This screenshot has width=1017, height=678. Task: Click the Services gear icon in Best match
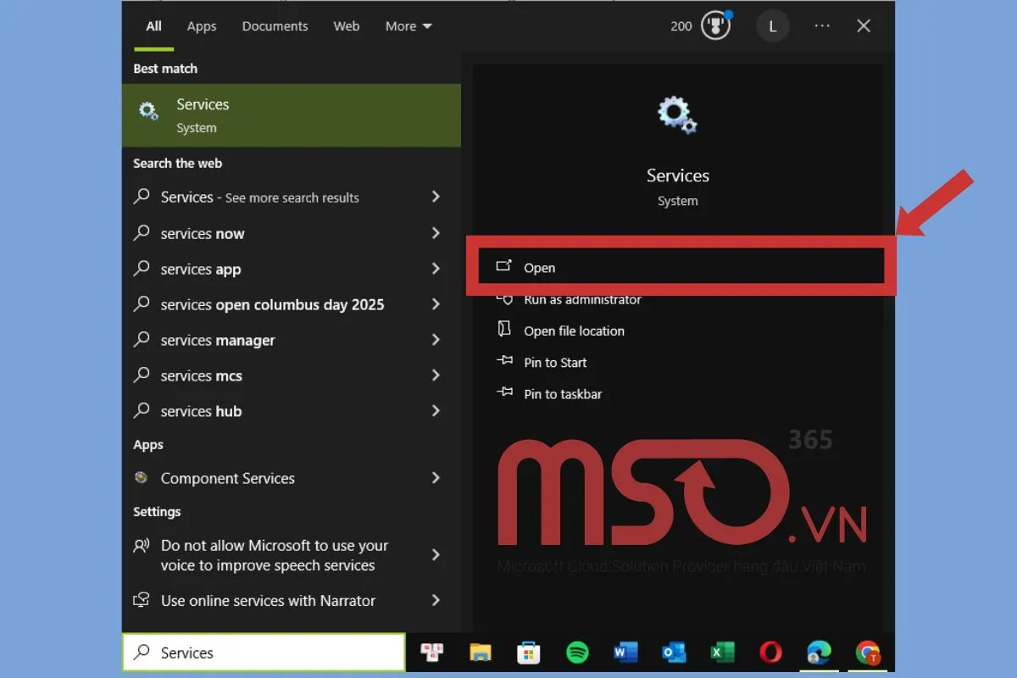[x=149, y=112]
